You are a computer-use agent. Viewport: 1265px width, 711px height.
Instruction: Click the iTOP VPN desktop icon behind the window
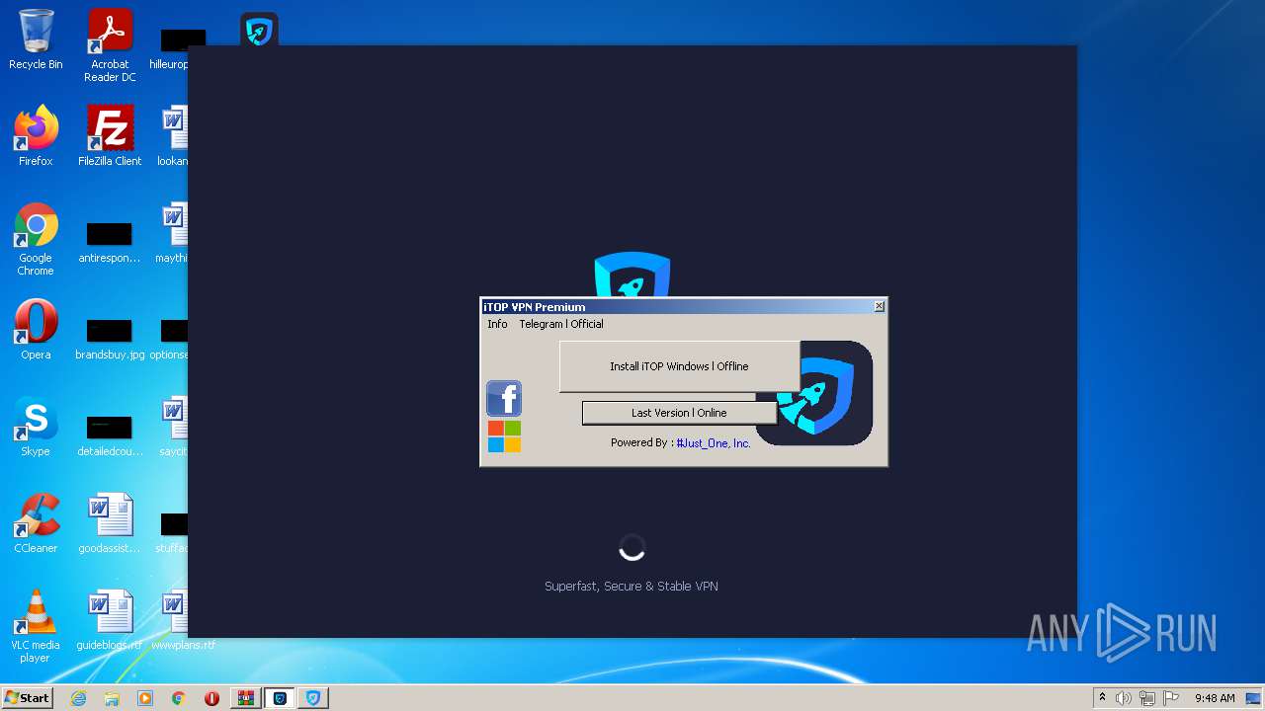click(259, 29)
